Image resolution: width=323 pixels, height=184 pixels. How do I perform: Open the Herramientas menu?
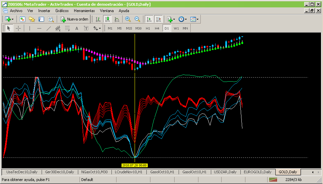tap(84, 10)
